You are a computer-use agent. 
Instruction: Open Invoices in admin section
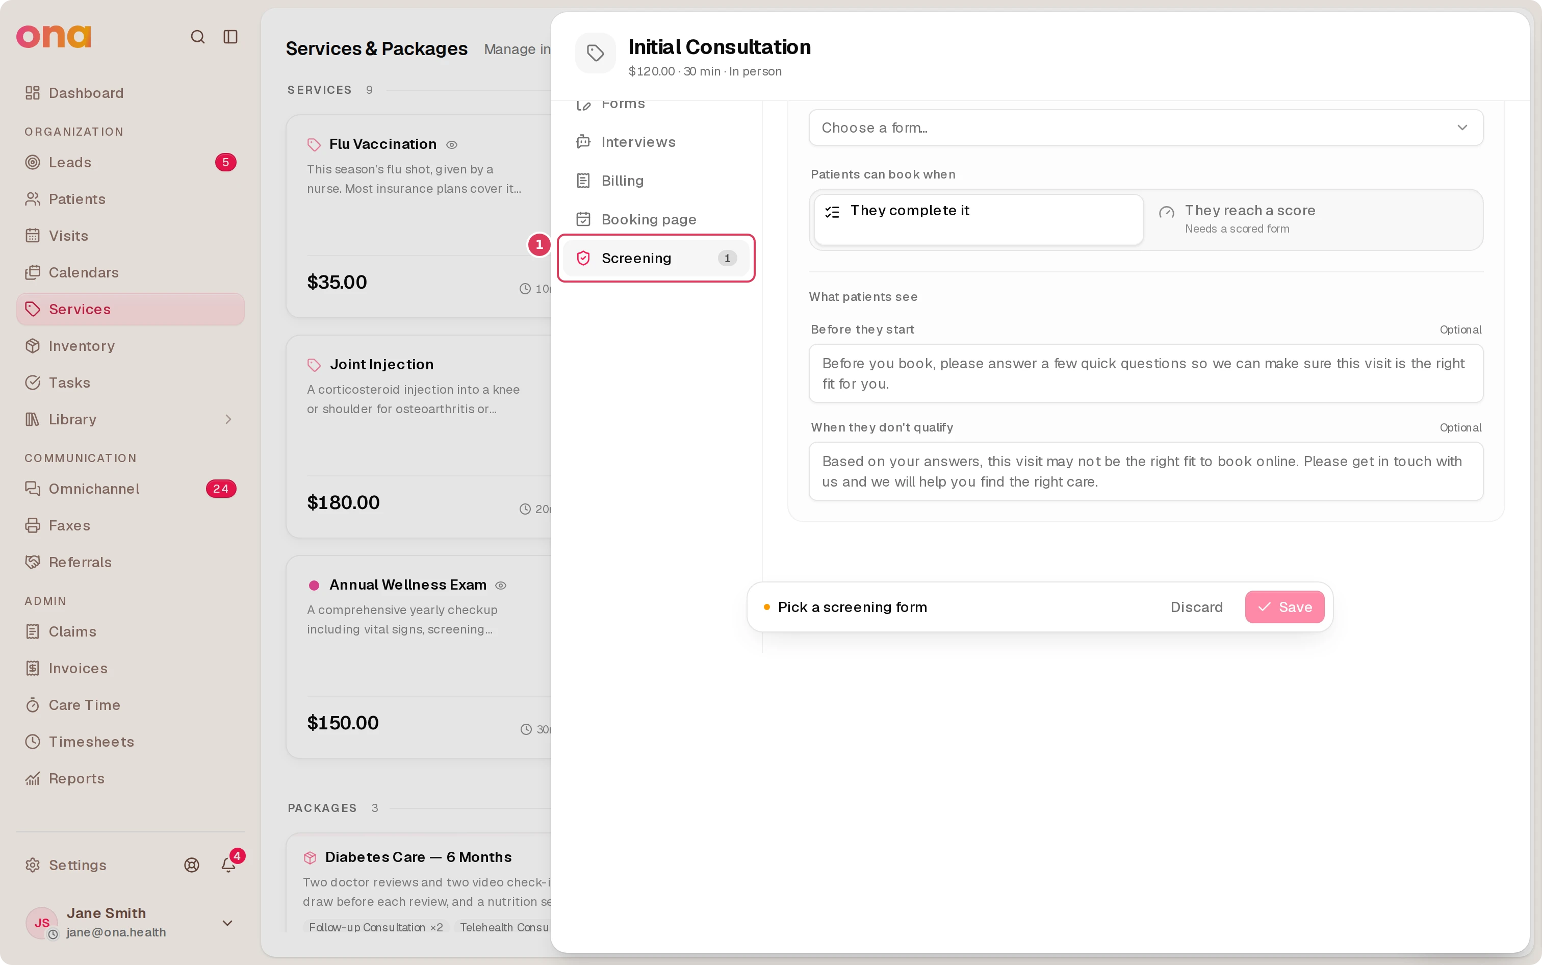click(x=130, y=668)
